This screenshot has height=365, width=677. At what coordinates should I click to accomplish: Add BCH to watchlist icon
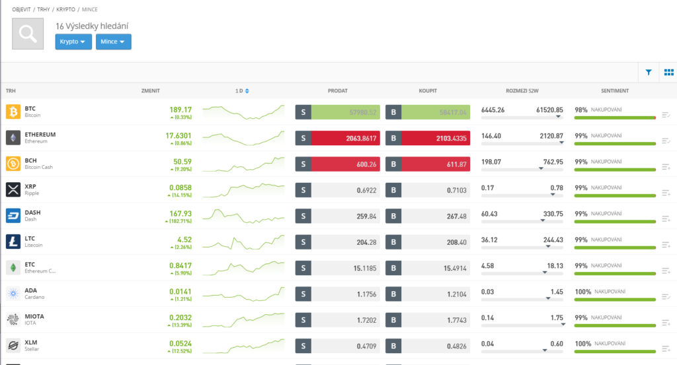pos(666,167)
